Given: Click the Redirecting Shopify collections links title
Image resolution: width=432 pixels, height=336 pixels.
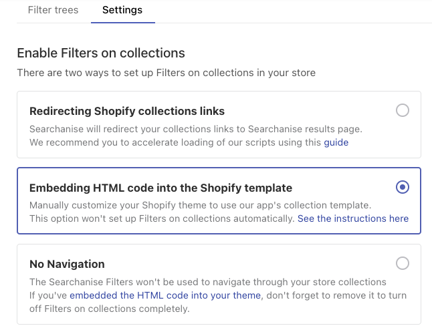Looking at the screenshot, I should click(127, 111).
